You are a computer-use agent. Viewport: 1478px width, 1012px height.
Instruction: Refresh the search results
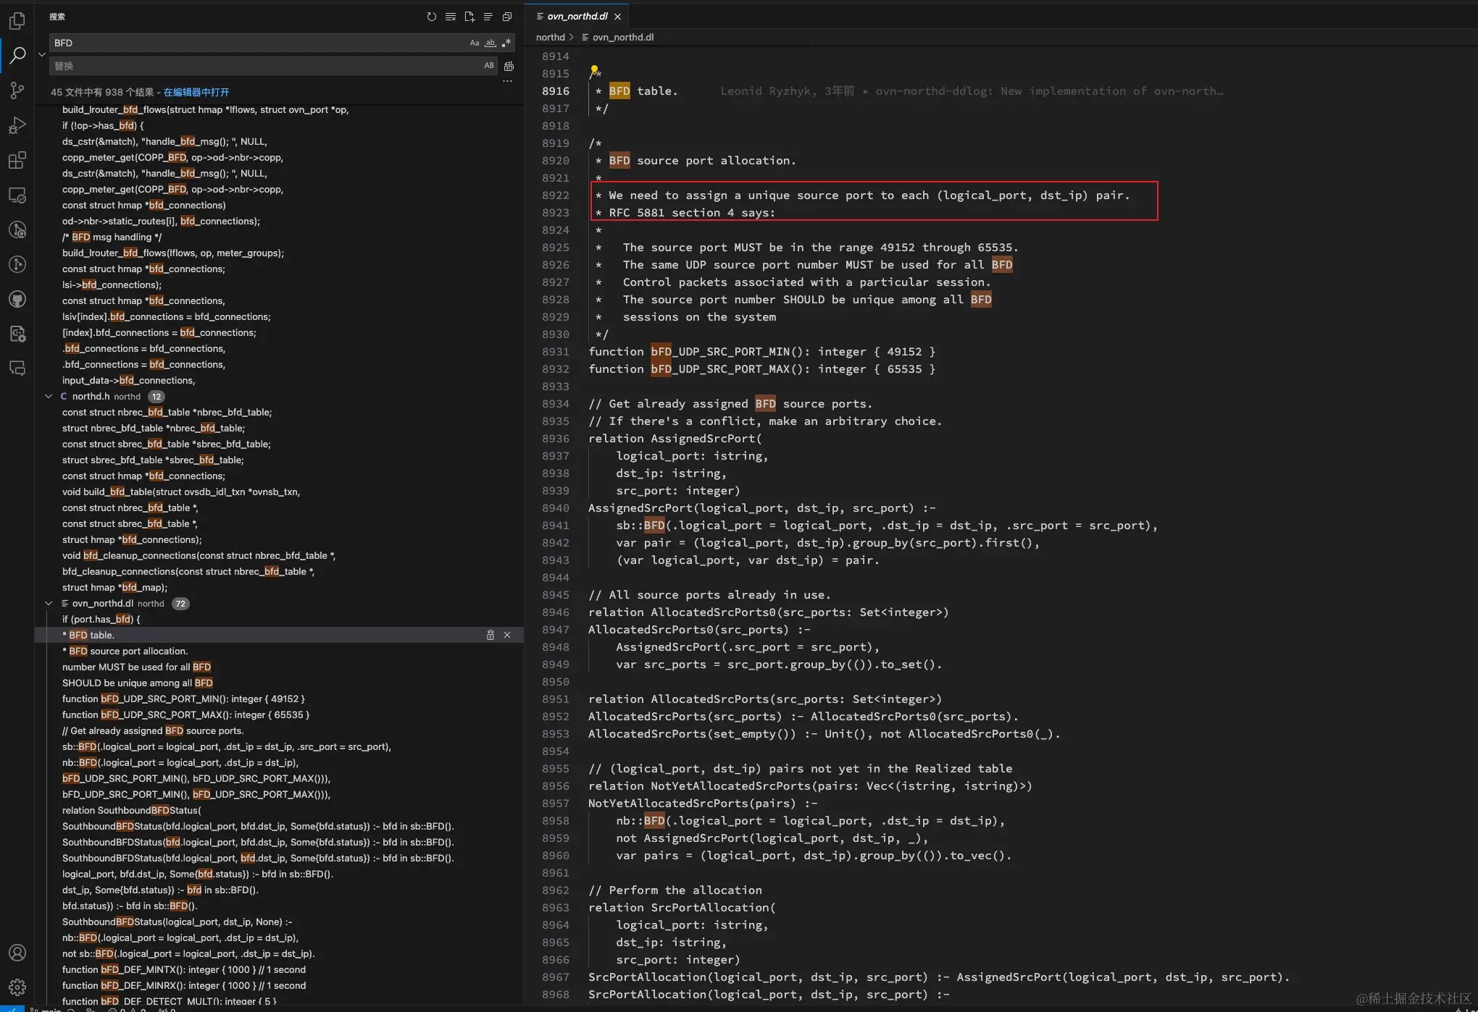coord(432,17)
